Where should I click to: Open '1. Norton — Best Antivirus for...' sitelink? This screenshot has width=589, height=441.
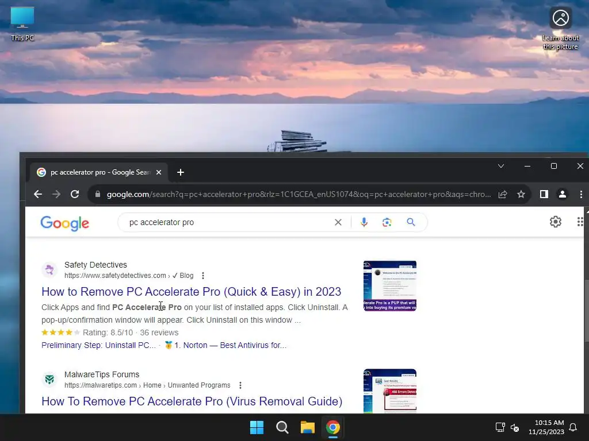coord(230,345)
